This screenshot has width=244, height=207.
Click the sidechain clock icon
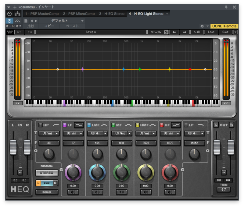pos(9,14)
